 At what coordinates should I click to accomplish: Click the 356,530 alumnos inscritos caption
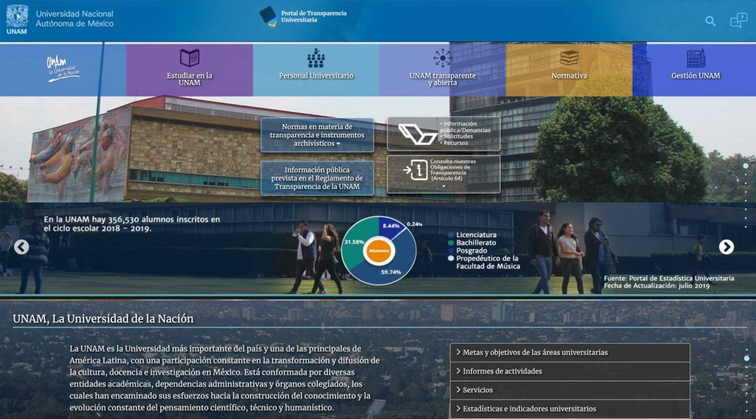click(131, 224)
